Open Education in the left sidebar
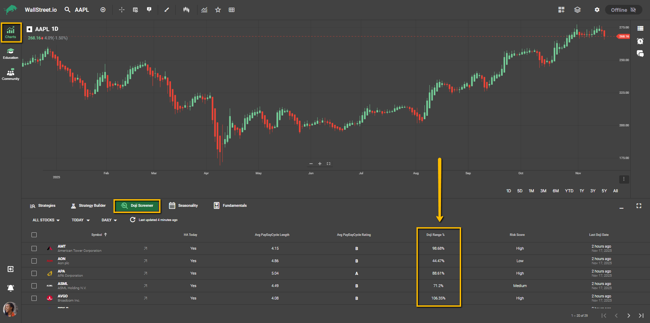The width and height of the screenshot is (650, 323). click(11, 54)
